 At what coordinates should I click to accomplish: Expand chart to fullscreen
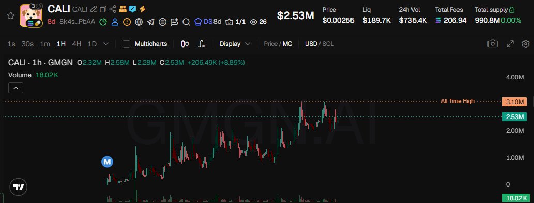[510, 44]
